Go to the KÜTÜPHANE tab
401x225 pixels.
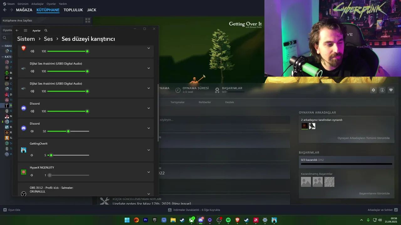[x=48, y=10]
